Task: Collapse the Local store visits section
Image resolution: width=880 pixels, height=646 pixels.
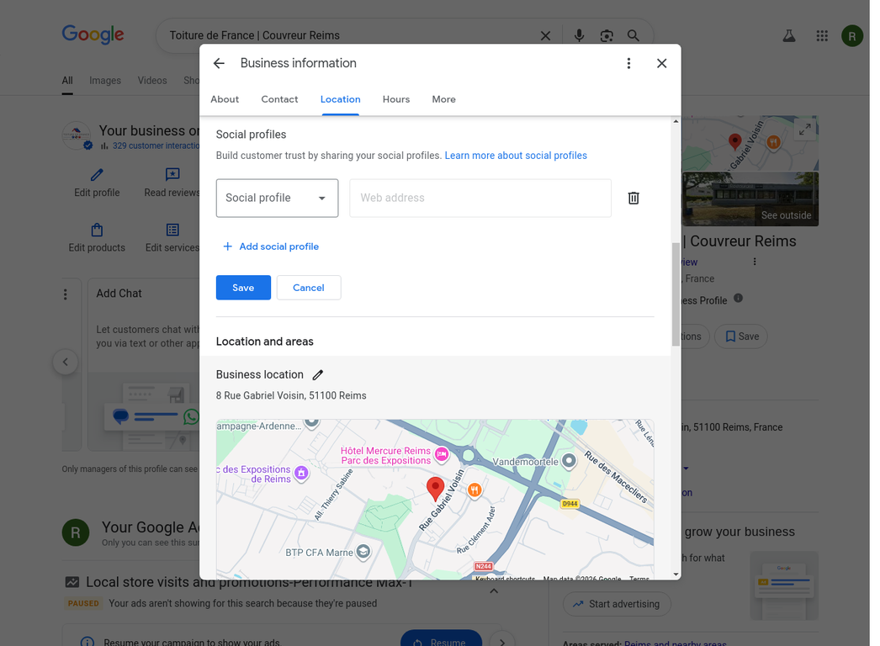Action: click(494, 590)
